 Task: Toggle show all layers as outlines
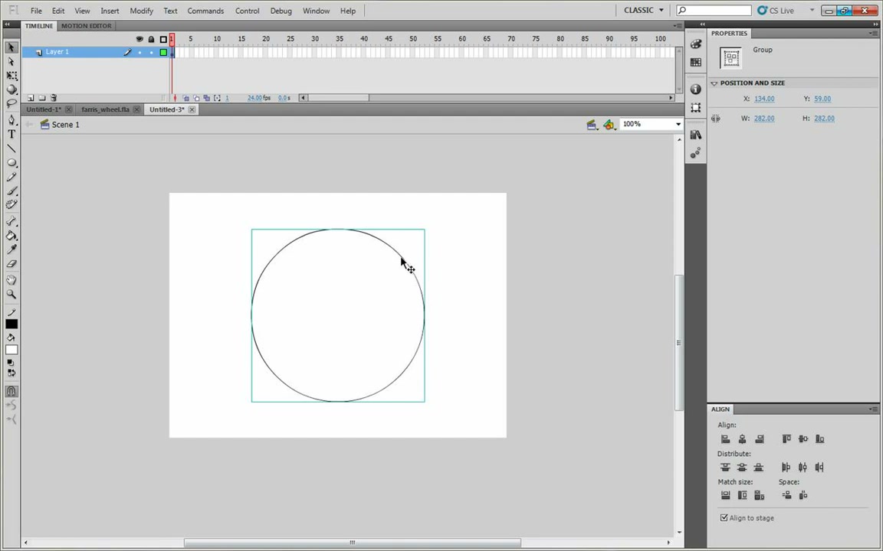point(163,39)
